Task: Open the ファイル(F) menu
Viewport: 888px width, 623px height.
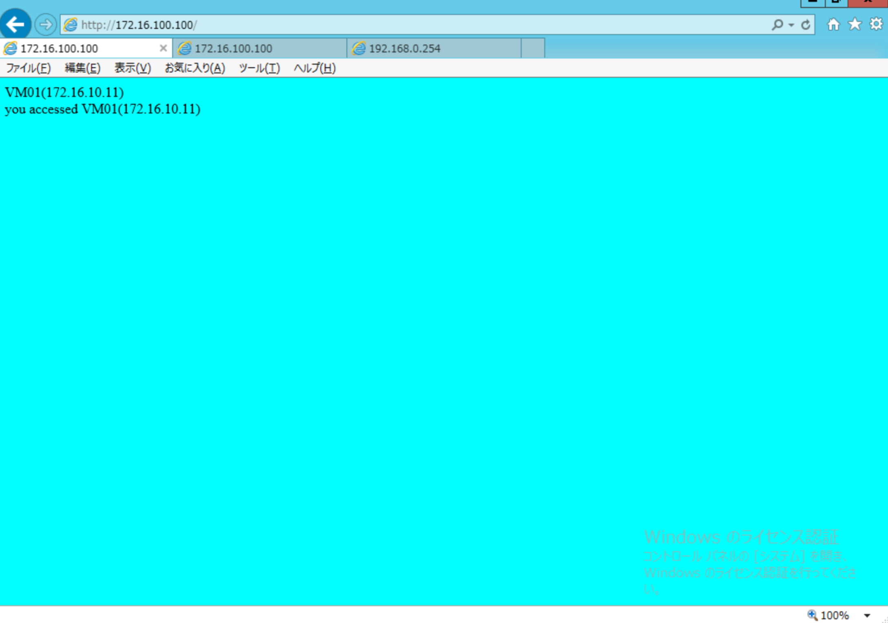Action: pyautogui.click(x=28, y=68)
